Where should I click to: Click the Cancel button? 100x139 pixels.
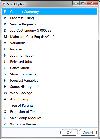pyautogui.click(x=88, y=132)
